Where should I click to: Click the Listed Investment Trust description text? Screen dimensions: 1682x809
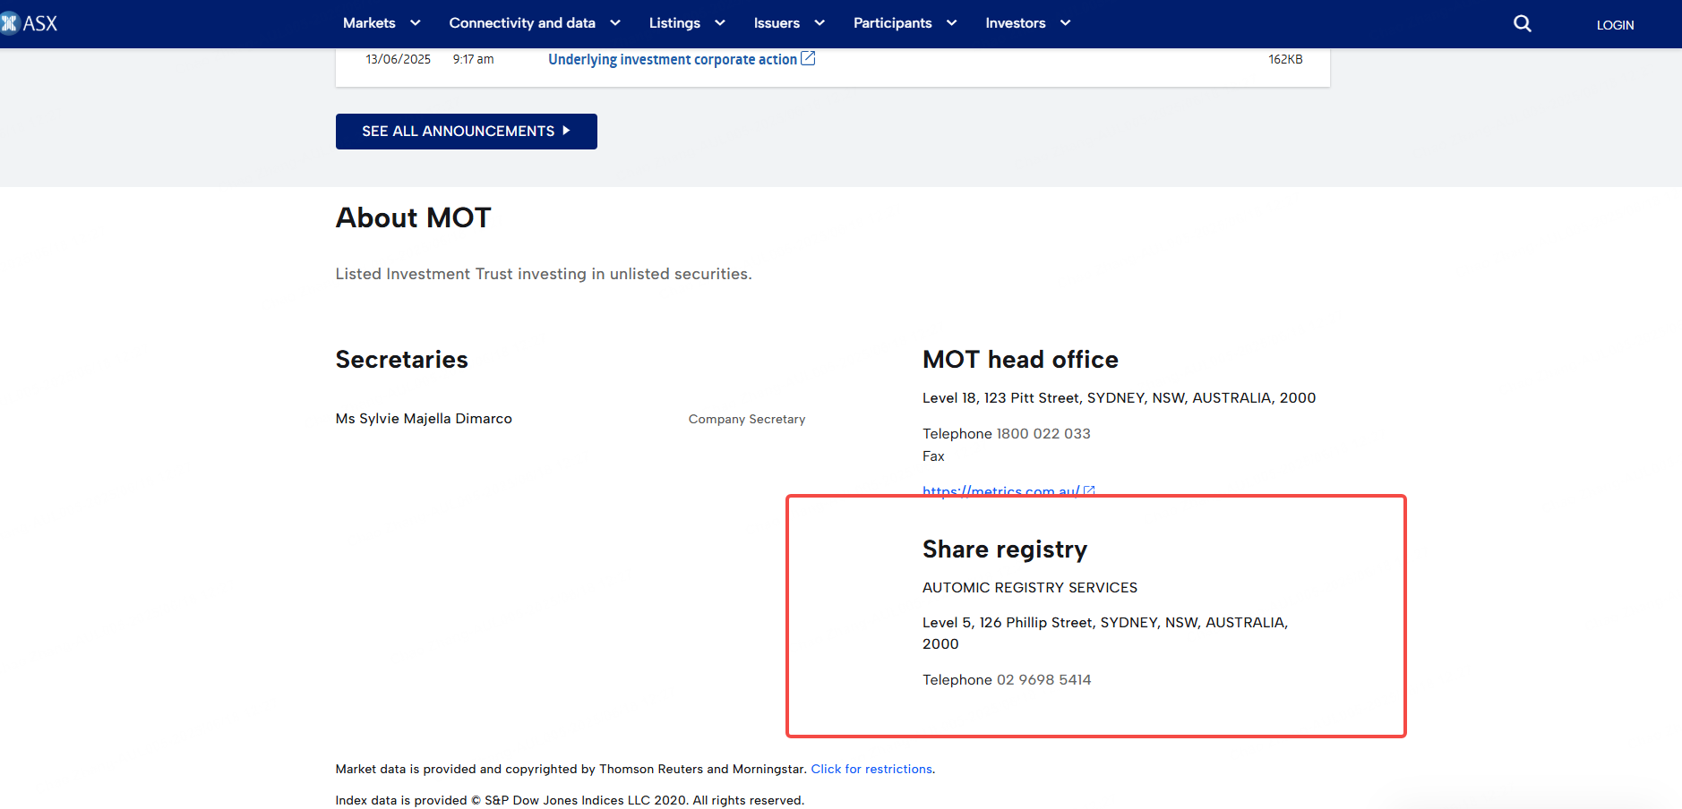pos(544,274)
